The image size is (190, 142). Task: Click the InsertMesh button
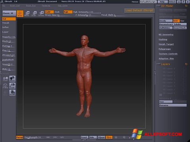point(180,28)
